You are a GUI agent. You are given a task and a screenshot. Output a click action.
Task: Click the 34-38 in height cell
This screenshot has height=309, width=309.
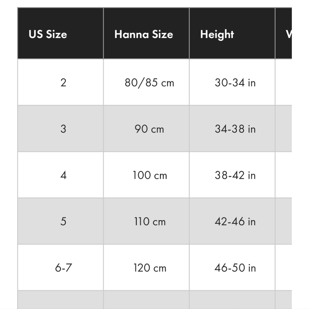coord(232,129)
